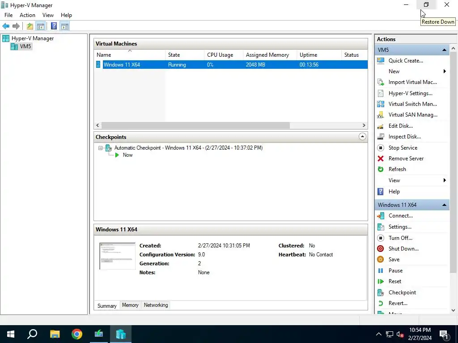
Task: Open the toolbar Help question mark icon
Action: (x=54, y=26)
